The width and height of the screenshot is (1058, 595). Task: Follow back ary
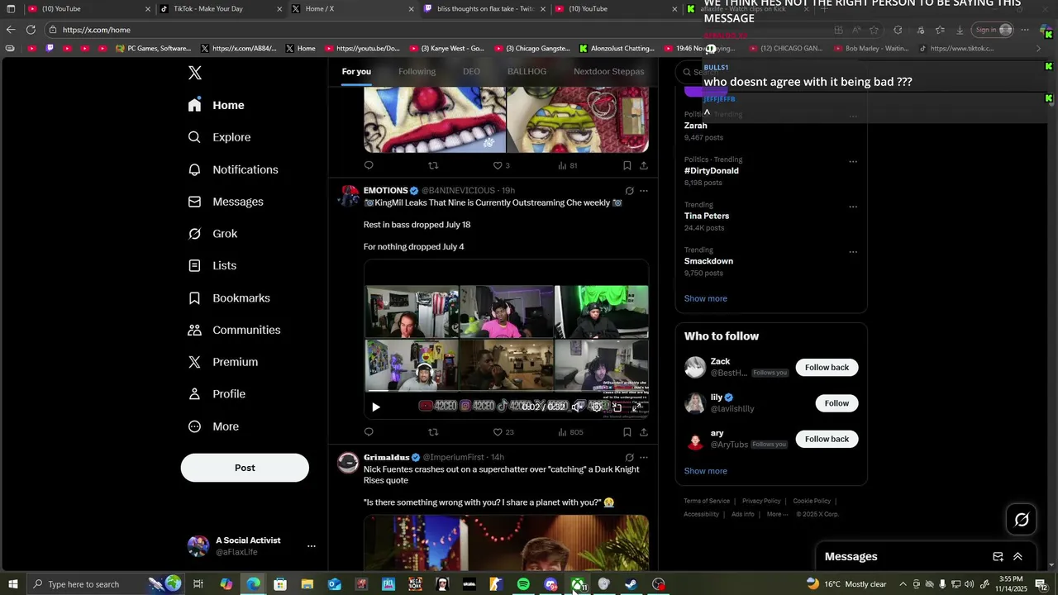point(827,439)
